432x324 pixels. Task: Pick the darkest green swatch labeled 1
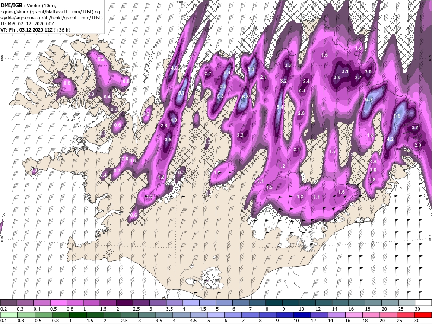click(x=78, y=315)
